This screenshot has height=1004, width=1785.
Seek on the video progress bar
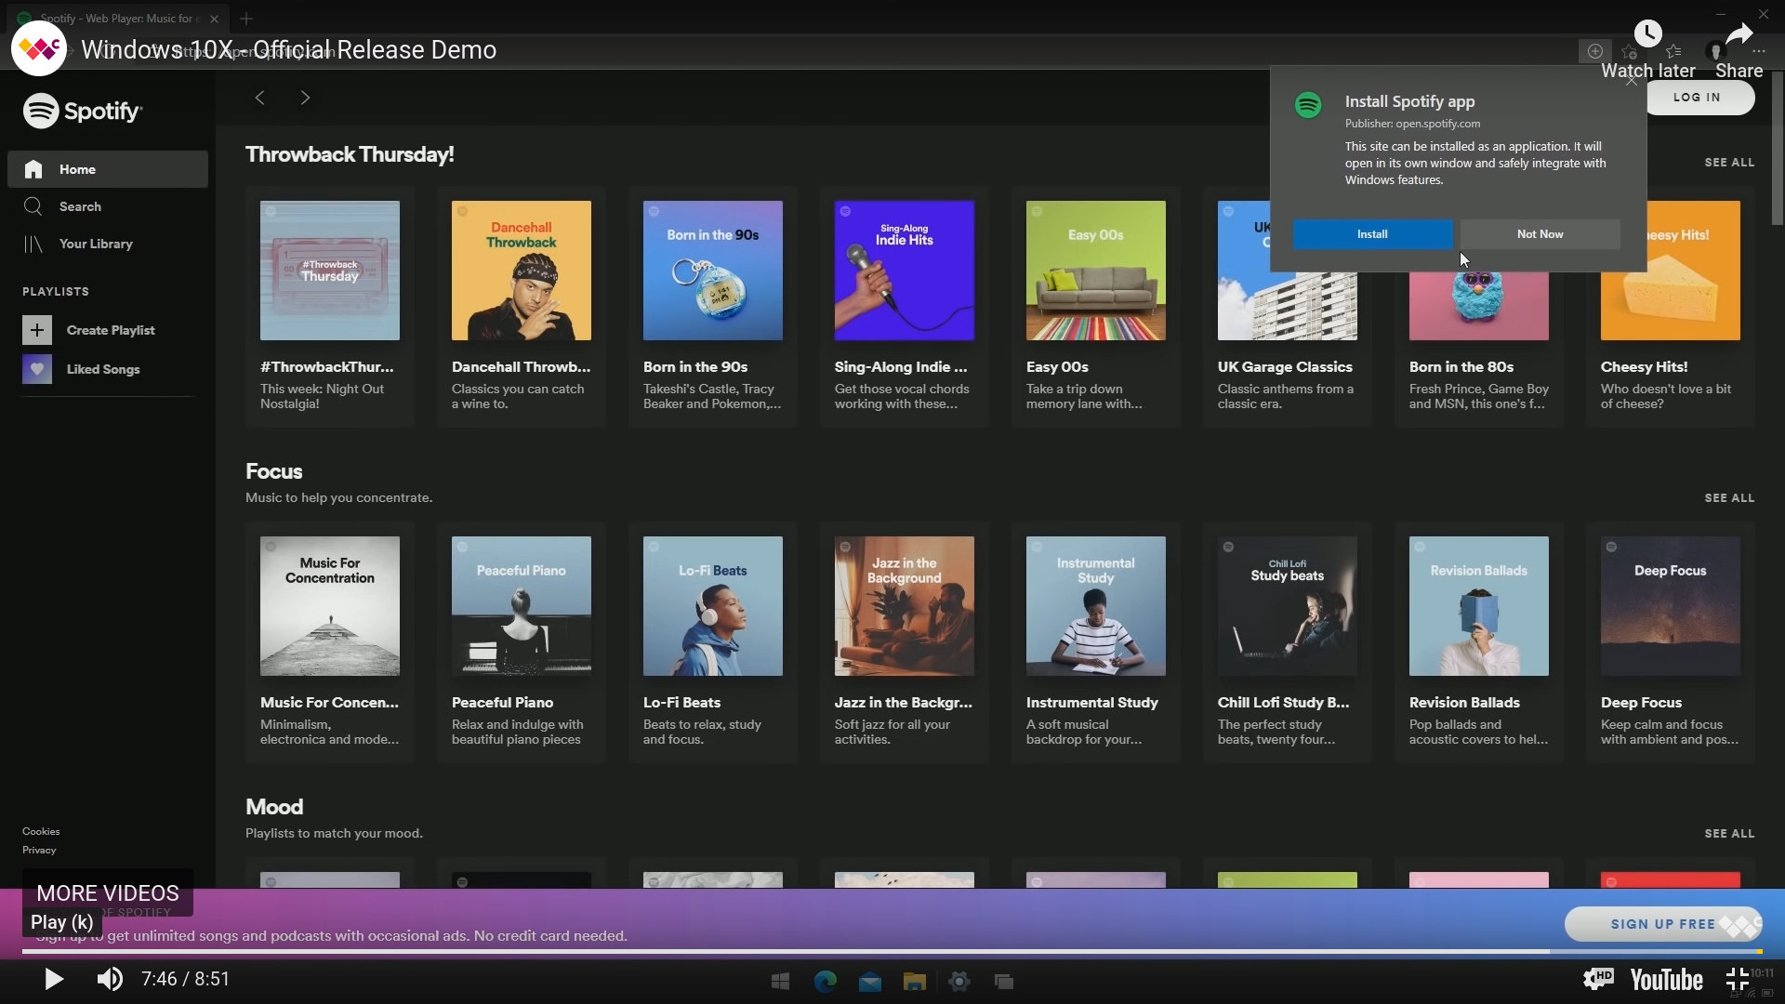(x=892, y=951)
